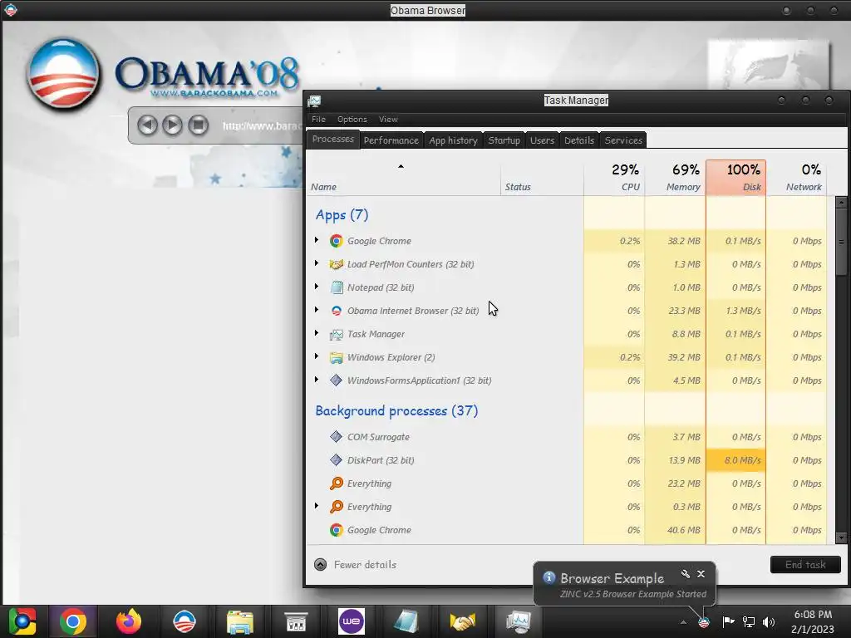This screenshot has width=851, height=638.
Task: Click the Obama Browser back button
Action: (x=147, y=125)
